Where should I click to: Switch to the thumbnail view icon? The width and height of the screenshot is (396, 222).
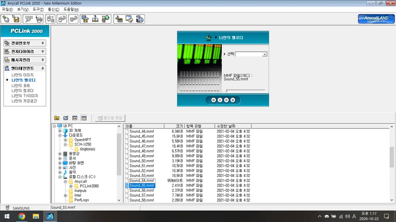point(75,118)
